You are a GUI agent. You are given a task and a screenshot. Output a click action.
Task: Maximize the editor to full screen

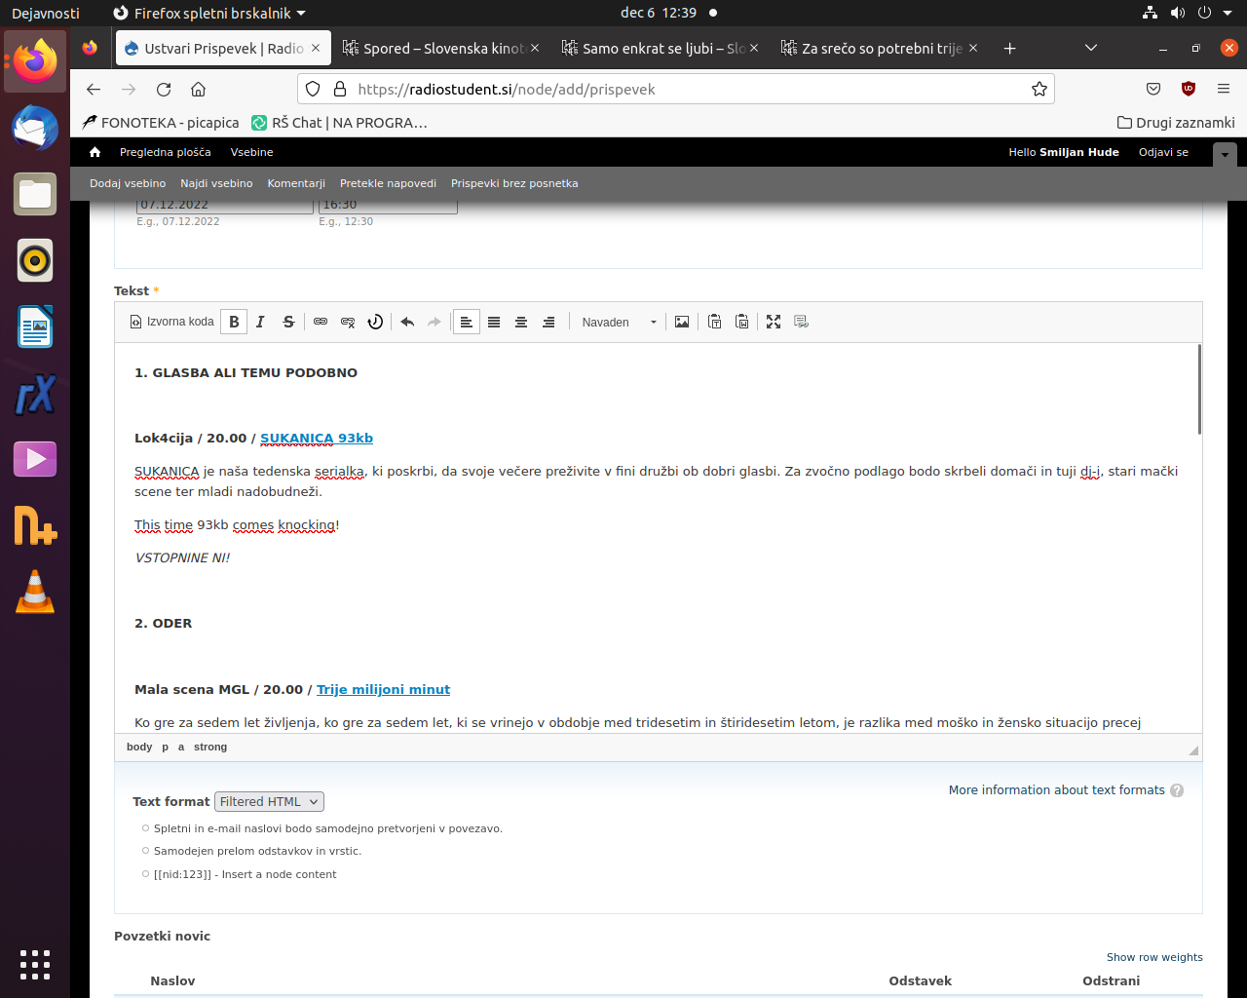pyautogui.click(x=774, y=322)
